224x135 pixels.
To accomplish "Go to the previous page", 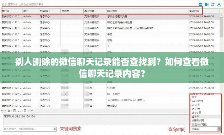I will (5, 111).
